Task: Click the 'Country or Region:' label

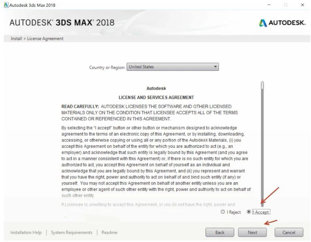Action: [107, 67]
